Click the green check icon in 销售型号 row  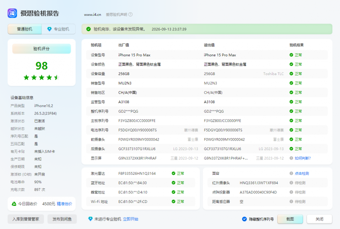(291, 83)
